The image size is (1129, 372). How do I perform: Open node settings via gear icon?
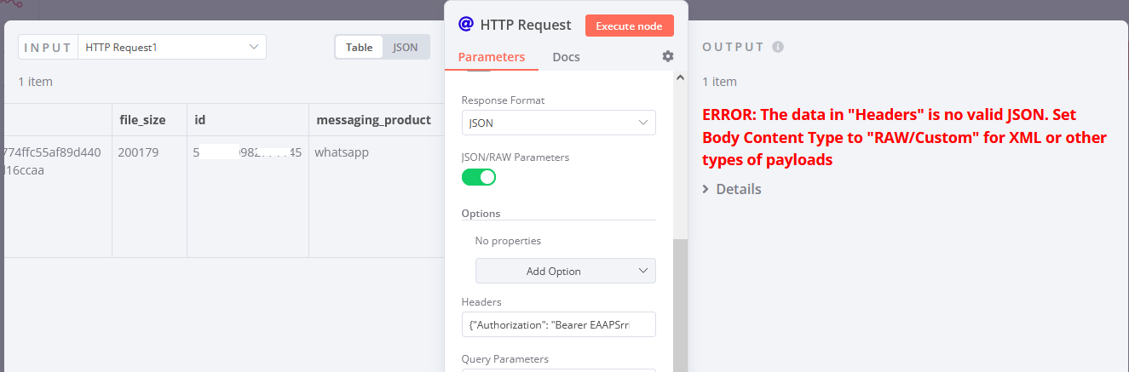[668, 56]
